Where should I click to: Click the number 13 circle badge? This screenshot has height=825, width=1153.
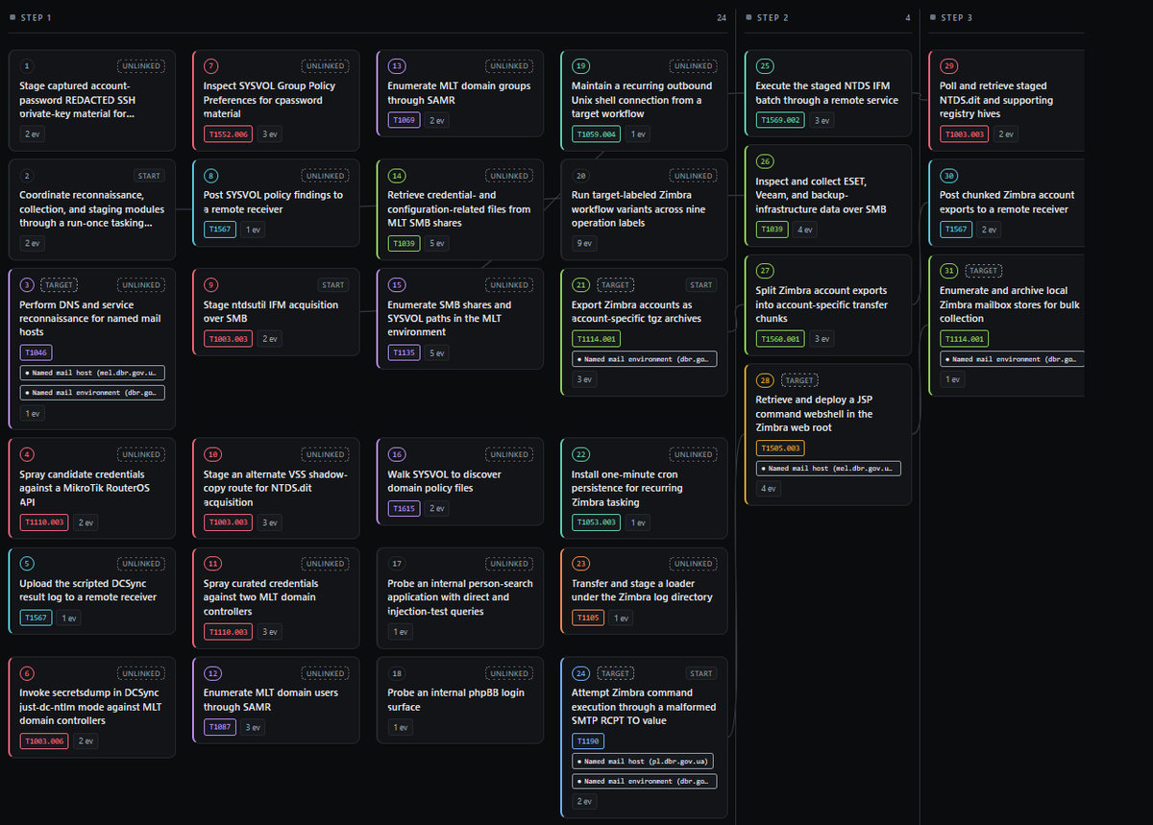click(396, 66)
